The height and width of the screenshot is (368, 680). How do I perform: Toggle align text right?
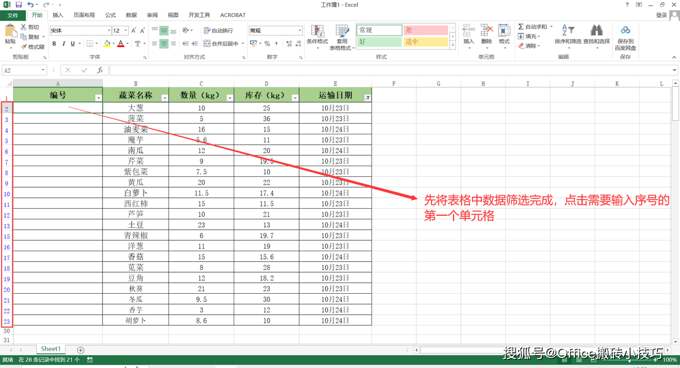tap(173, 43)
